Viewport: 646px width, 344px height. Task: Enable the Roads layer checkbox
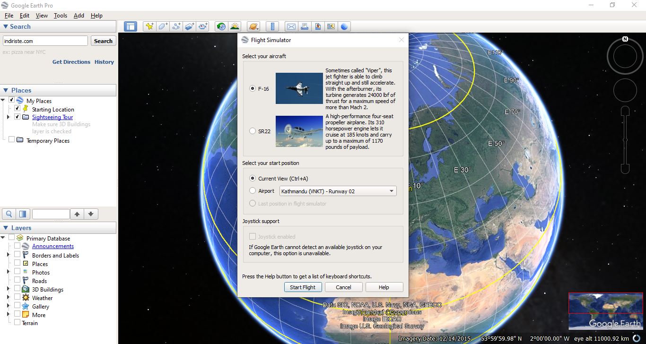point(17,280)
